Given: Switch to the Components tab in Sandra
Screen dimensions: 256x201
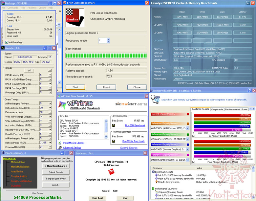Looking at the screenshot, I should point(217,109).
